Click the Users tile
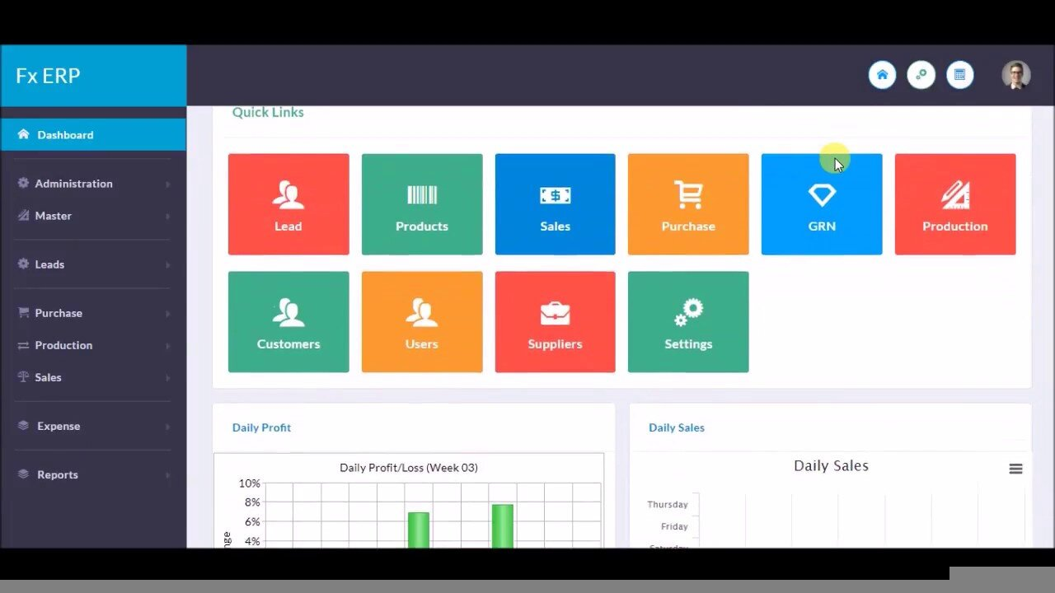This screenshot has width=1055, height=593. (421, 321)
